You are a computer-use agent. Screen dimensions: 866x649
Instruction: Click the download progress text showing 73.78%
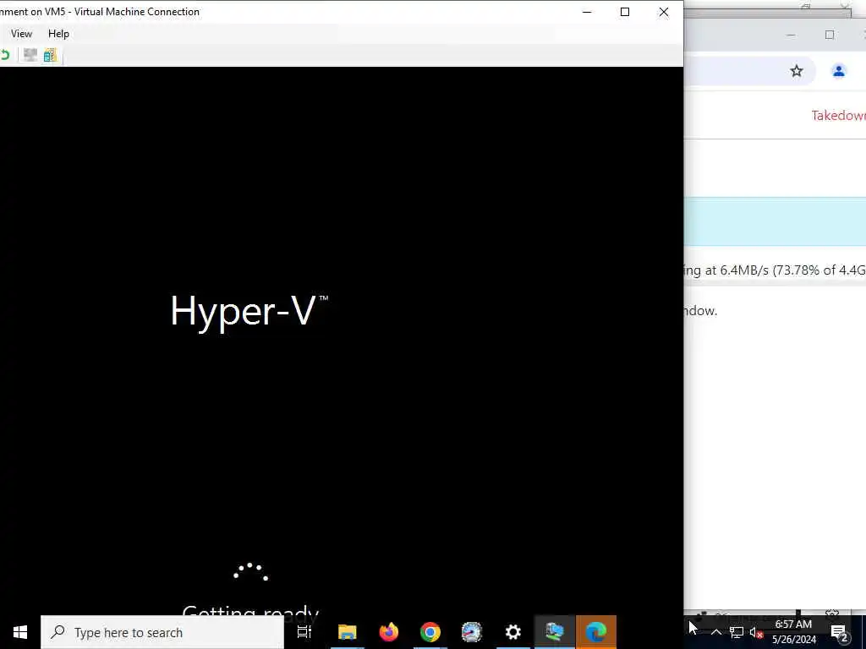775,270
